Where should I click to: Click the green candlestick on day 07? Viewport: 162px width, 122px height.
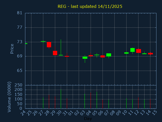[x=109, y=55]
